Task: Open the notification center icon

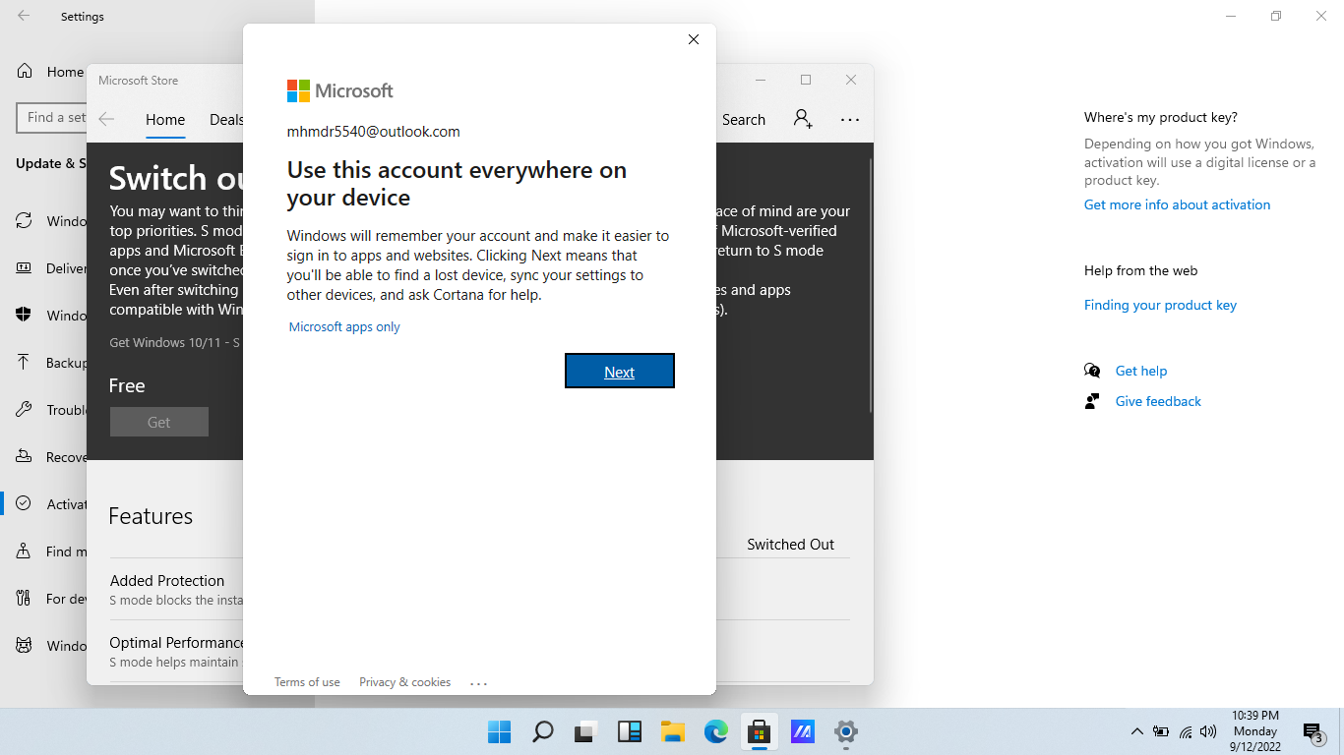Action: point(1313,731)
